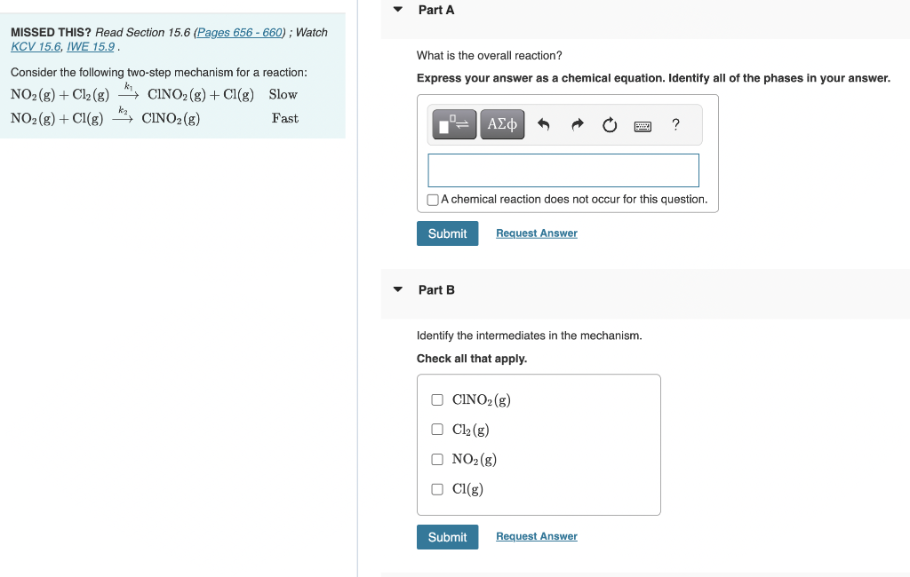910x577 pixels.
Task: Open the Greek symbols ΑΣφ palette
Action: pyautogui.click(x=502, y=124)
